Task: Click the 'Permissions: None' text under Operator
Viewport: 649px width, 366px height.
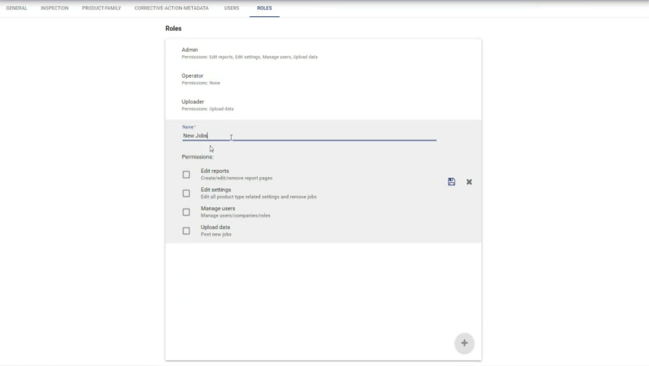Action: 201,83
